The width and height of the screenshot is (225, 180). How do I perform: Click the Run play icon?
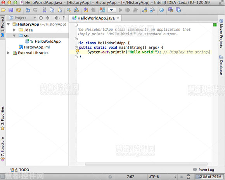coord(121,10)
